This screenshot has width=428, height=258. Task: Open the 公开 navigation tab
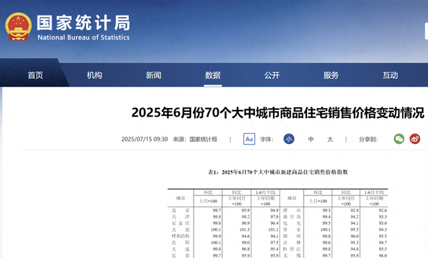click(272, 75)
